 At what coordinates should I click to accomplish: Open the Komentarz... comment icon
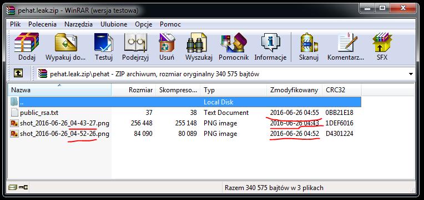pyautogui.click(x=347, y=43)
